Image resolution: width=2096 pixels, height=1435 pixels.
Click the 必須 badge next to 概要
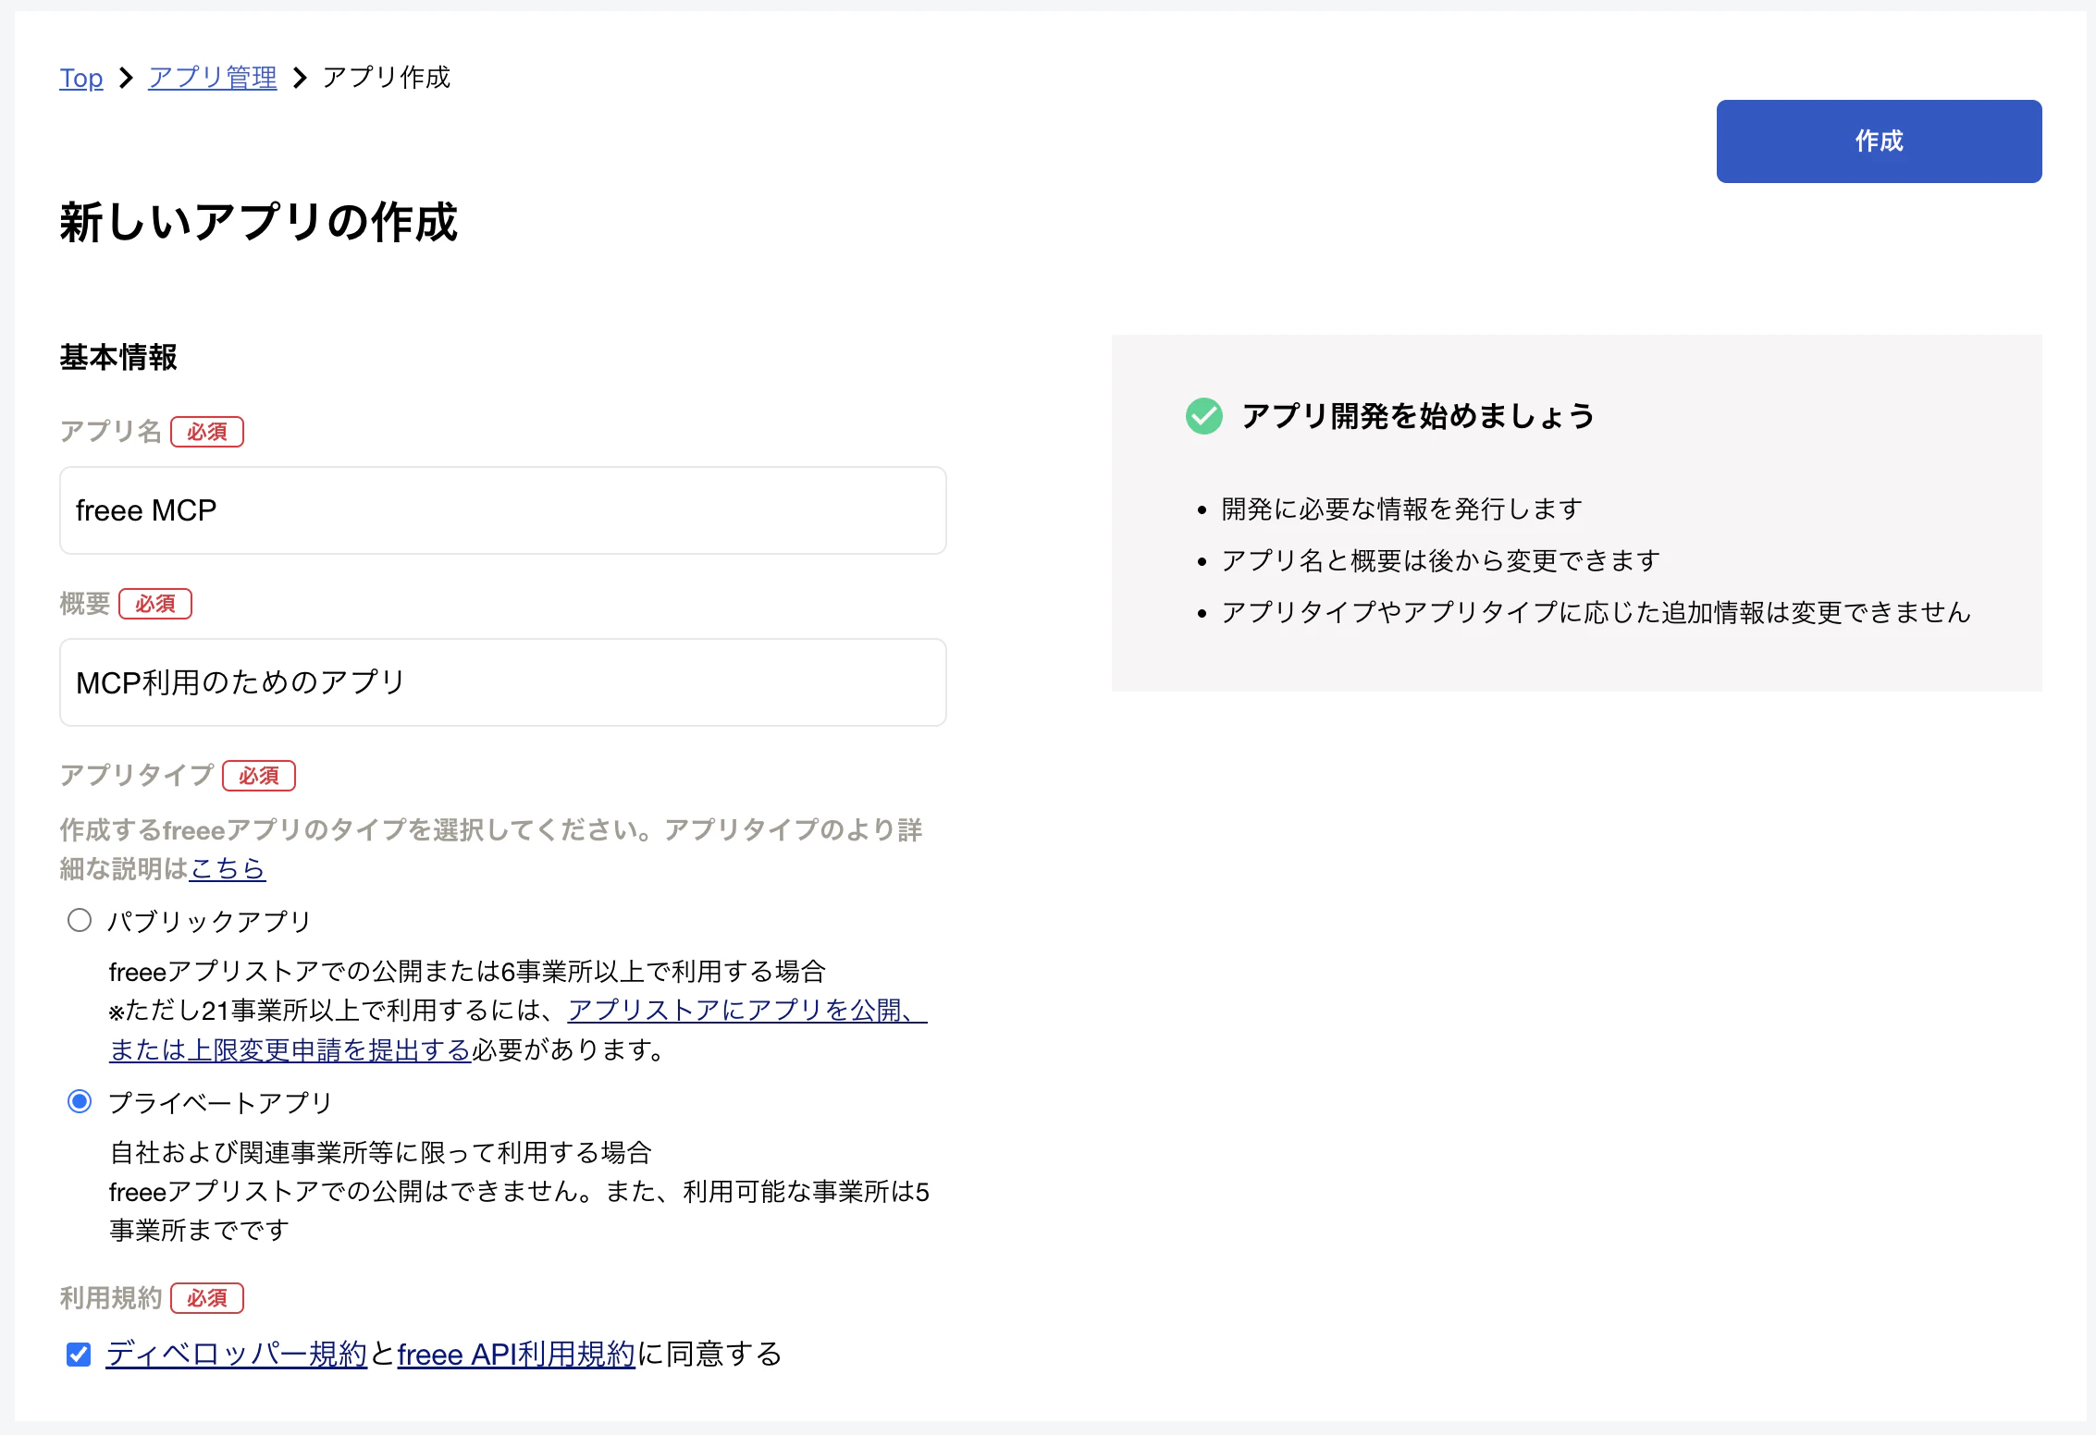[155, 604]
